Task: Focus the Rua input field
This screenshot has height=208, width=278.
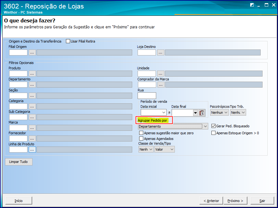Action: coord(147,95)
